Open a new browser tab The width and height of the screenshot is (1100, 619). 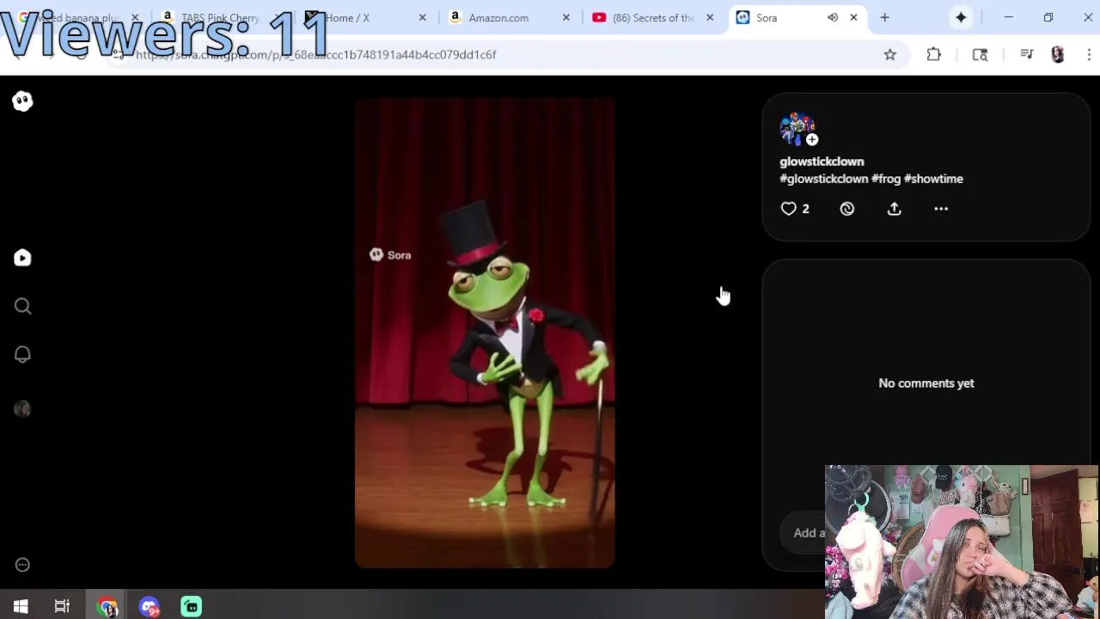click(x=884, y=17)
